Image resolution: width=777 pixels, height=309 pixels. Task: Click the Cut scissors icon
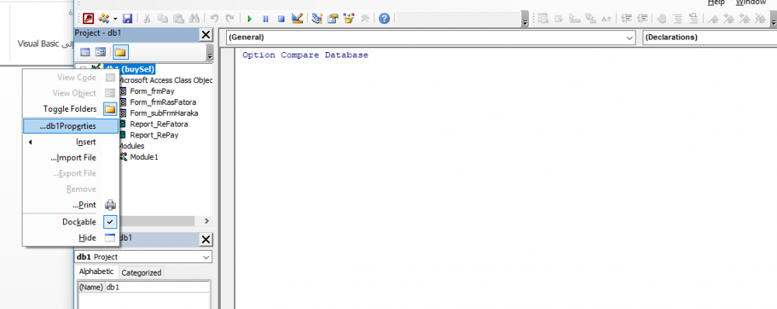(147, 19)
